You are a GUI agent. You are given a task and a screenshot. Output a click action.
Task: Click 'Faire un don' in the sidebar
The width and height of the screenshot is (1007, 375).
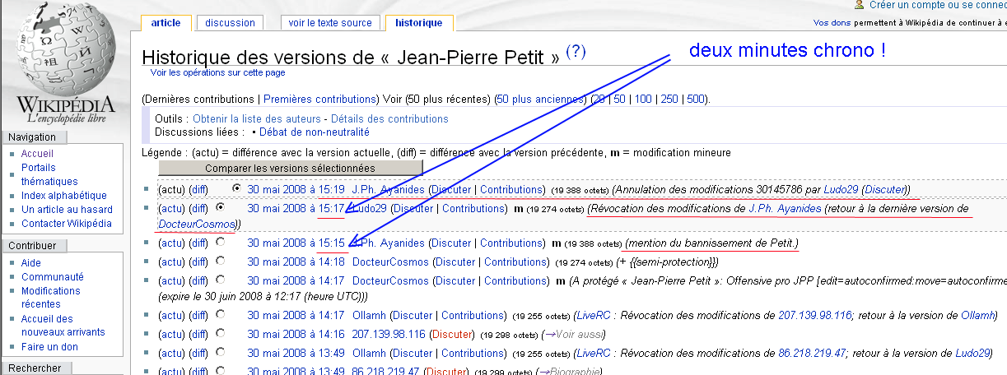tap(51, 346)
